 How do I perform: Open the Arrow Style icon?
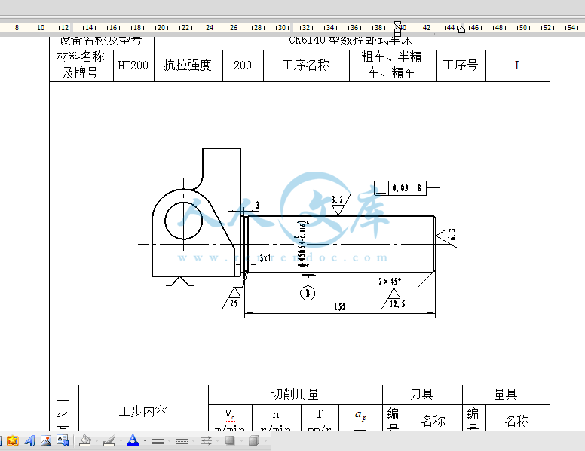click(x=206, y=441)
